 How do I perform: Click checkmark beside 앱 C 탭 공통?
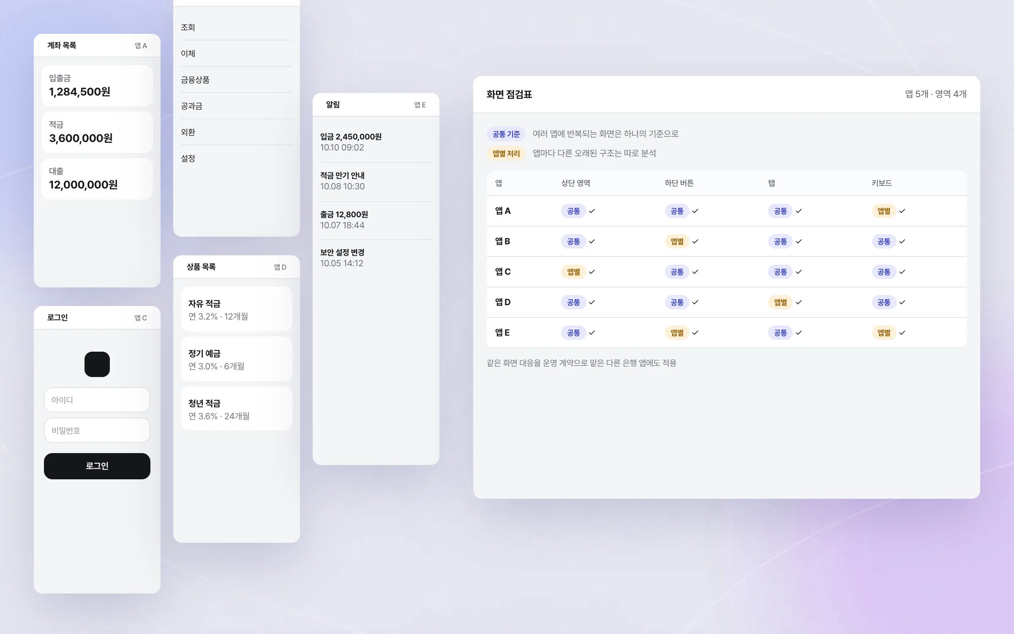(x=799, y=272)
